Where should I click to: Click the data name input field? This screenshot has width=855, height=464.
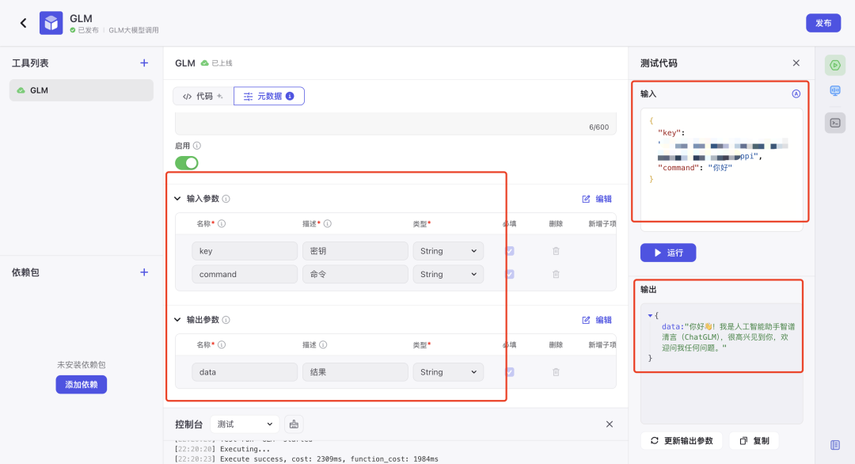pos(245,372)
